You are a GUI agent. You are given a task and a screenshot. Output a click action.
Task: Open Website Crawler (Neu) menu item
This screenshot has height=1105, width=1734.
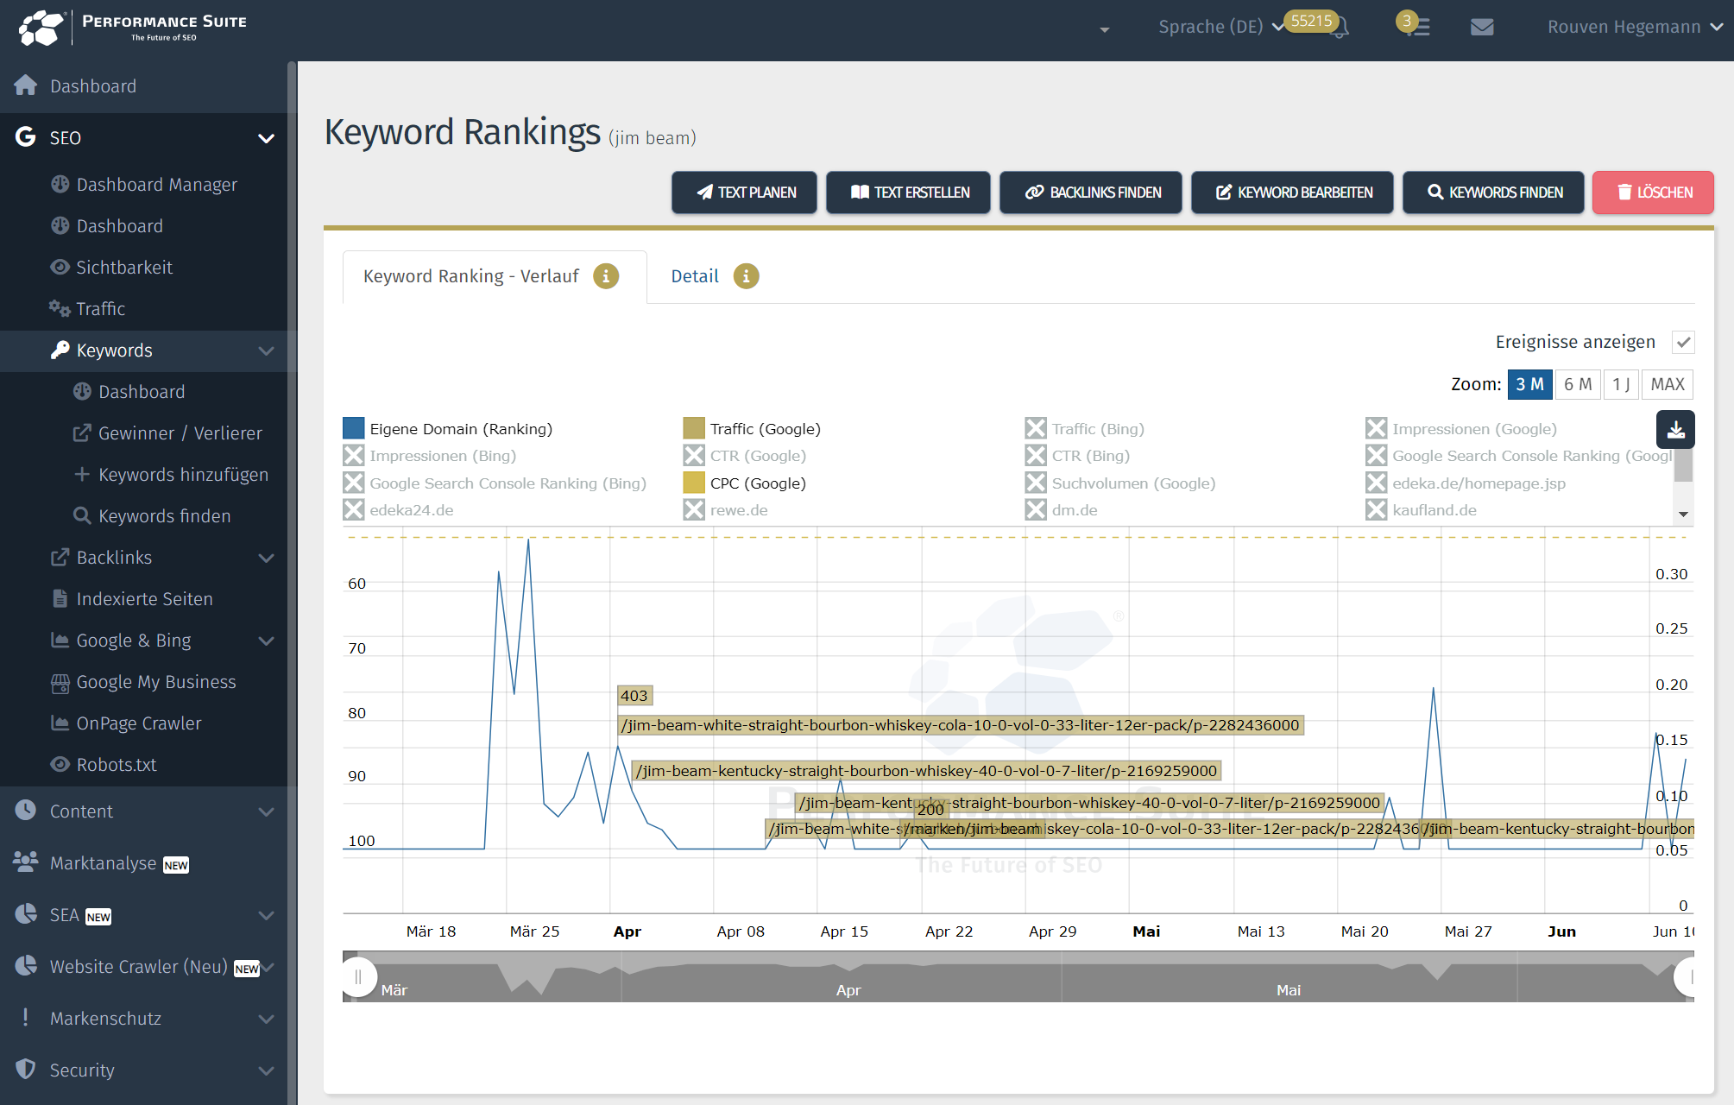pos(139,967)
